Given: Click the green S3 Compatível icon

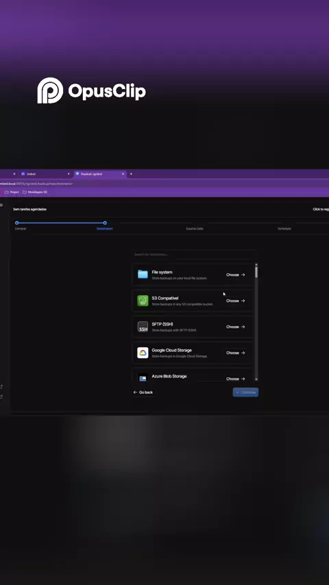Looking at the screenshot, I should 143,301.
